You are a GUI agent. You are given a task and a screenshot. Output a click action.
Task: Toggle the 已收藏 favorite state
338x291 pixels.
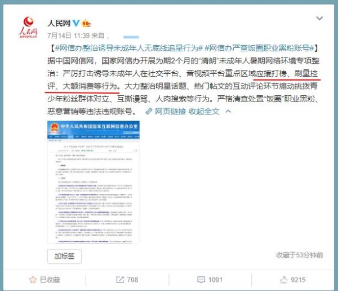click(45, 280)
